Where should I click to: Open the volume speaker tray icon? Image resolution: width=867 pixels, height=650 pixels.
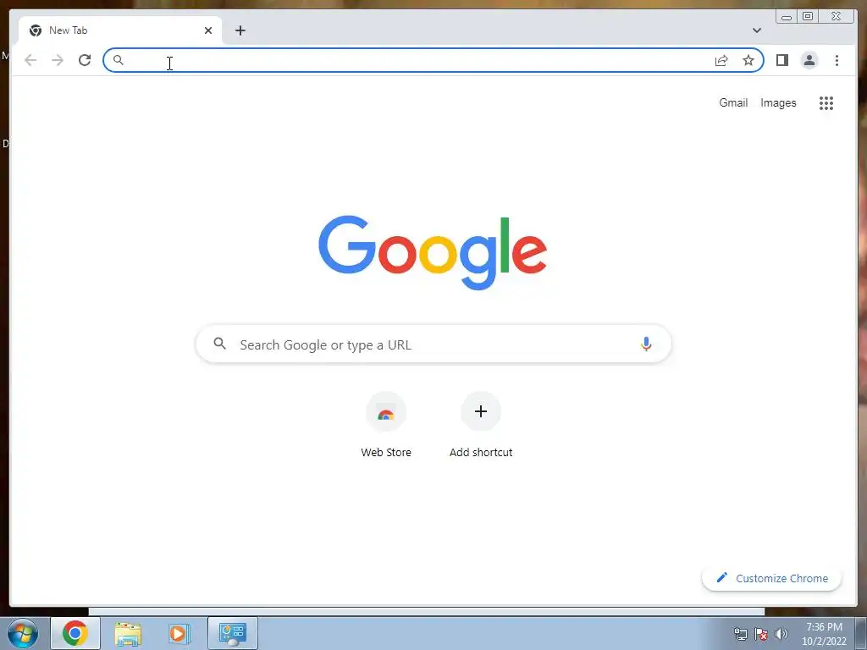[781, 634]
